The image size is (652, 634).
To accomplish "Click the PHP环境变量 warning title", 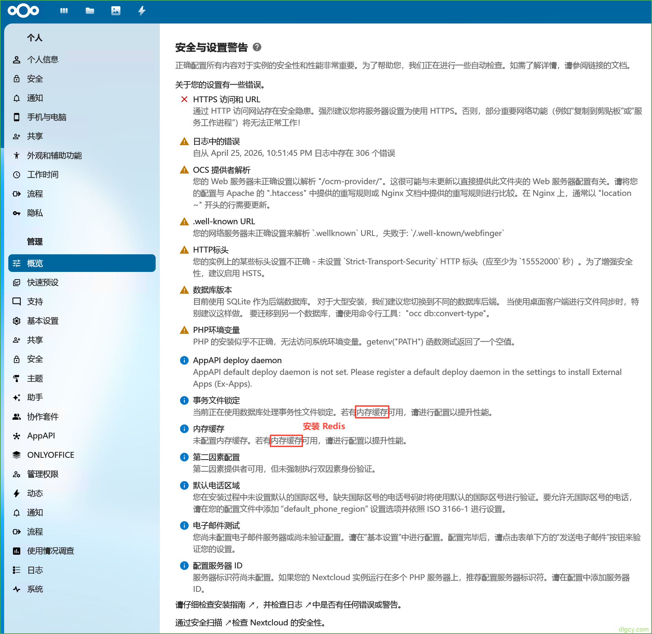I will point(217,330).
